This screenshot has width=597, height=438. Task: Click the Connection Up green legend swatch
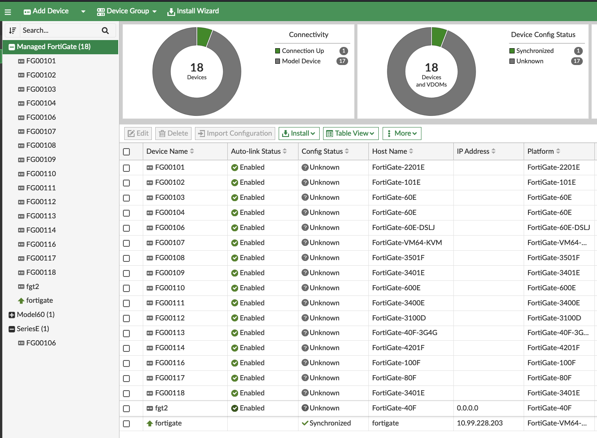tap(278, 51)
